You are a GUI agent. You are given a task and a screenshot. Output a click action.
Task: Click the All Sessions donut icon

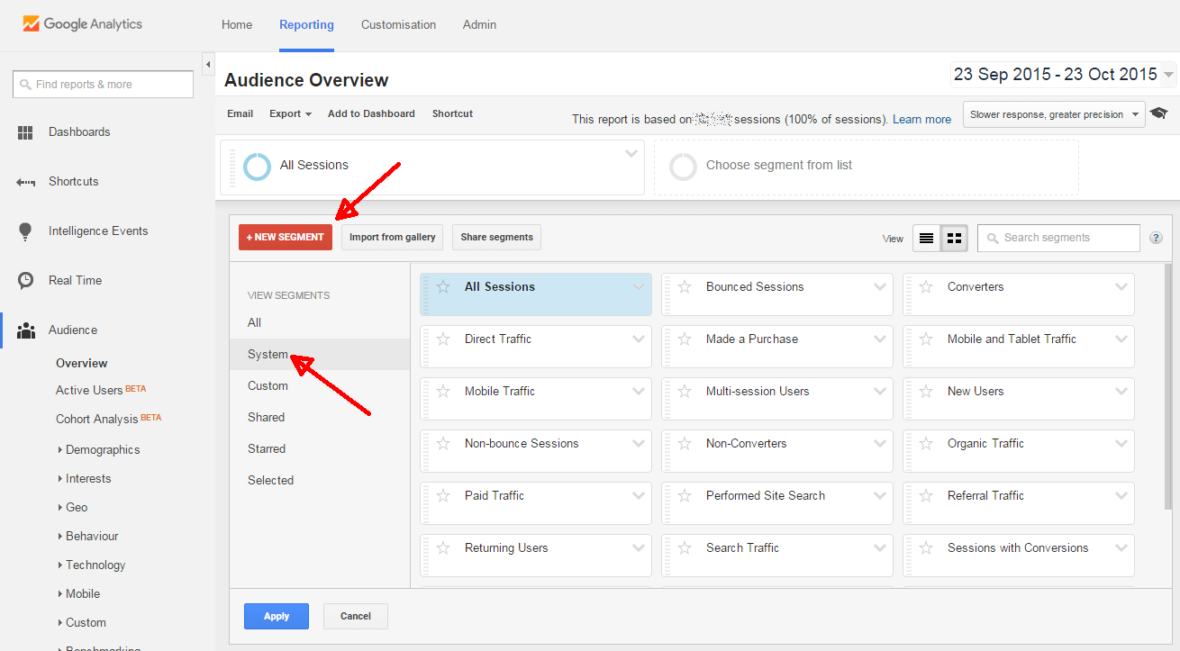tap(257, 166)
